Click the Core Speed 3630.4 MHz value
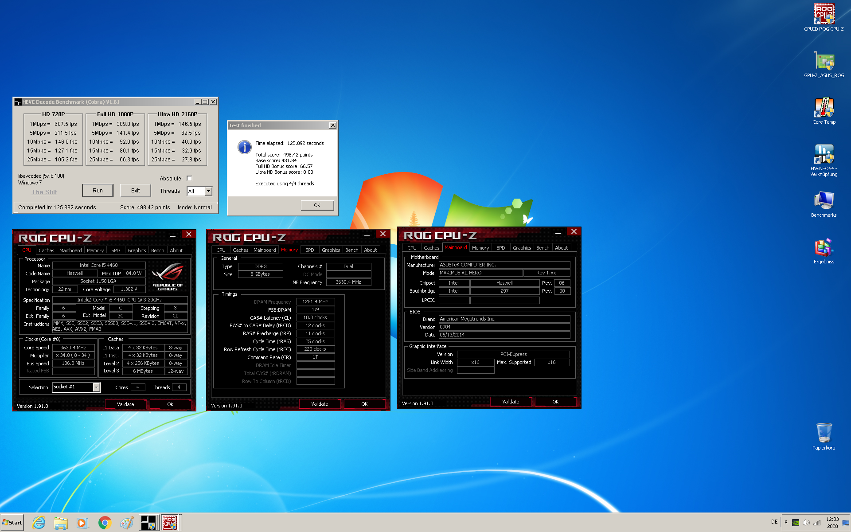 click(73, 348)
